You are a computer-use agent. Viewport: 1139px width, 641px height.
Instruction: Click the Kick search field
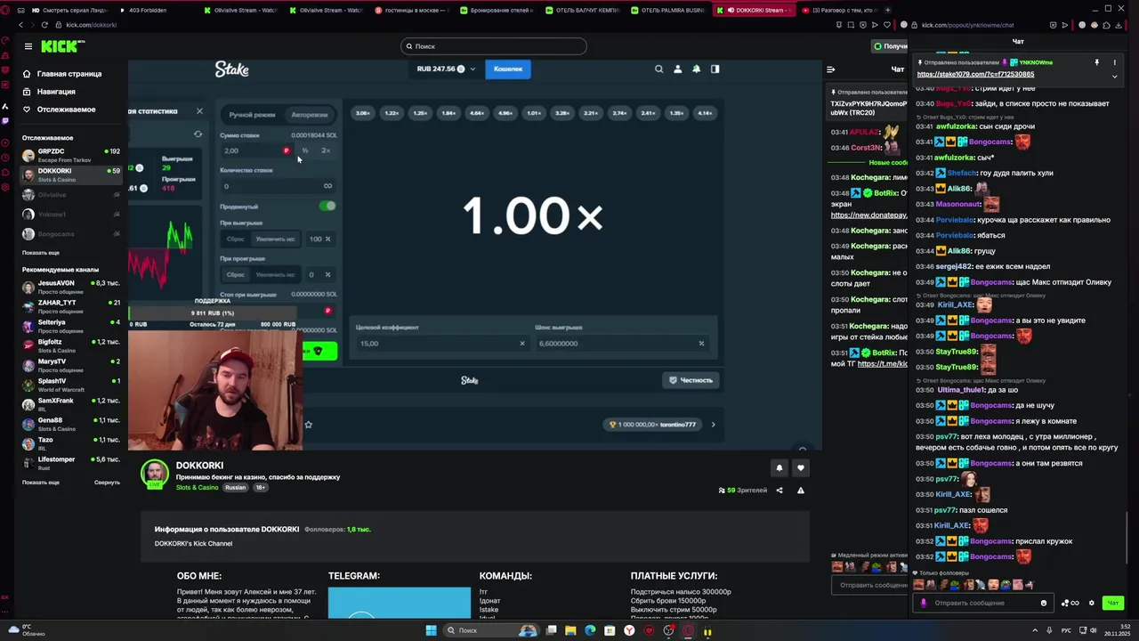[x=494, y=46]
